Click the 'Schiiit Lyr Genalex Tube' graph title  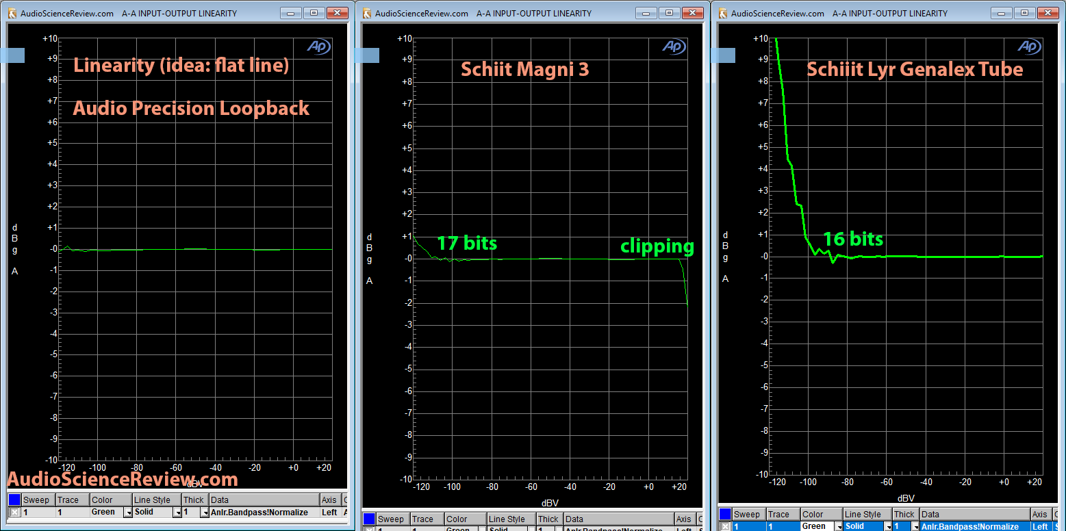pyautogui.click(x=915, y=69)
